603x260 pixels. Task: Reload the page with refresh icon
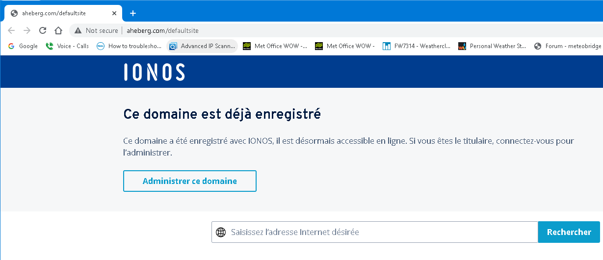43,30
